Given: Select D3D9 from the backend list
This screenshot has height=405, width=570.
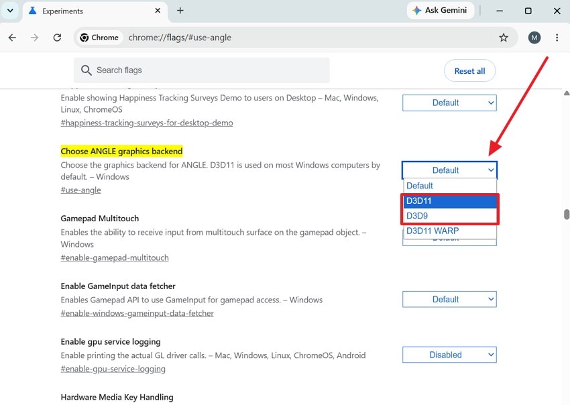Looking at the screenshot, I should 450,216.
